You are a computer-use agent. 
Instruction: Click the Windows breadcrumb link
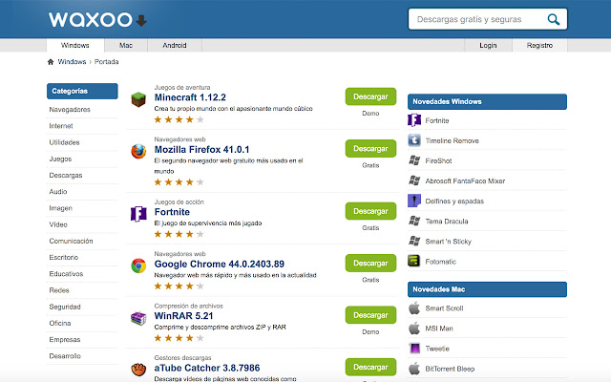tap(72, 61)
